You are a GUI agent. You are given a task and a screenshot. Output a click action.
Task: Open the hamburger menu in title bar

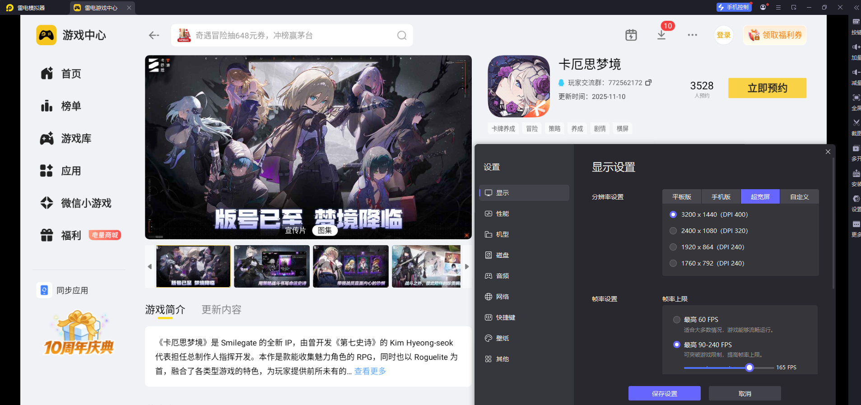pyautogui.click(x=778, y=7)
